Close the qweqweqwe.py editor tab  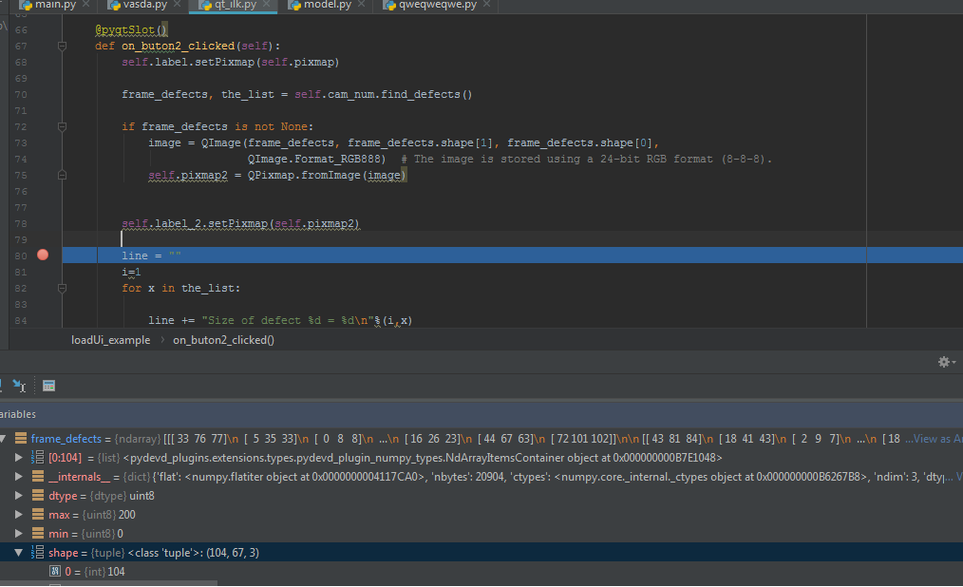click(486, 5)
